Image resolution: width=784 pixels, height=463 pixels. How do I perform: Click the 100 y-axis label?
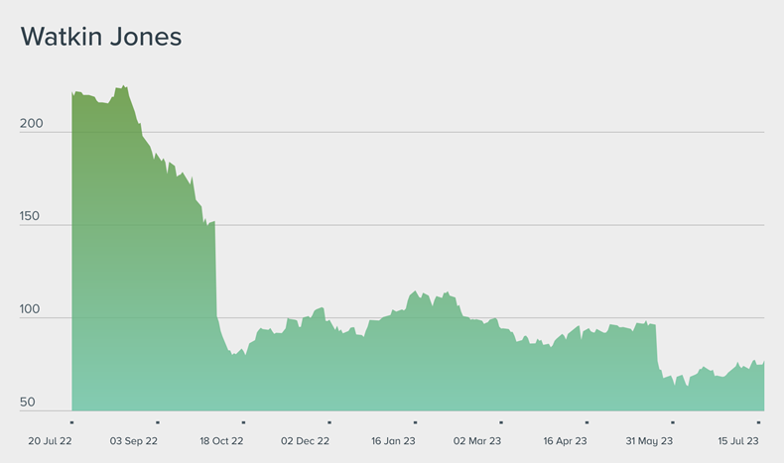pyautogui.click(x=33, y=309)
